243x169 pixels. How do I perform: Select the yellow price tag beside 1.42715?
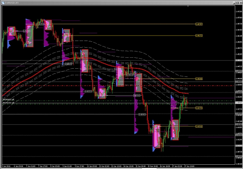tap(199, 108)
